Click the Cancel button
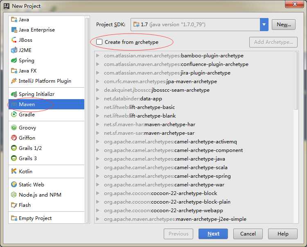Viewport: 307px width, 247px height. coord(248,233)
